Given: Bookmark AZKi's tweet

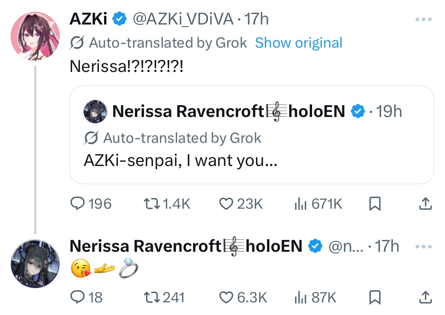Looking at the screenshot, I should click(375, 204).
